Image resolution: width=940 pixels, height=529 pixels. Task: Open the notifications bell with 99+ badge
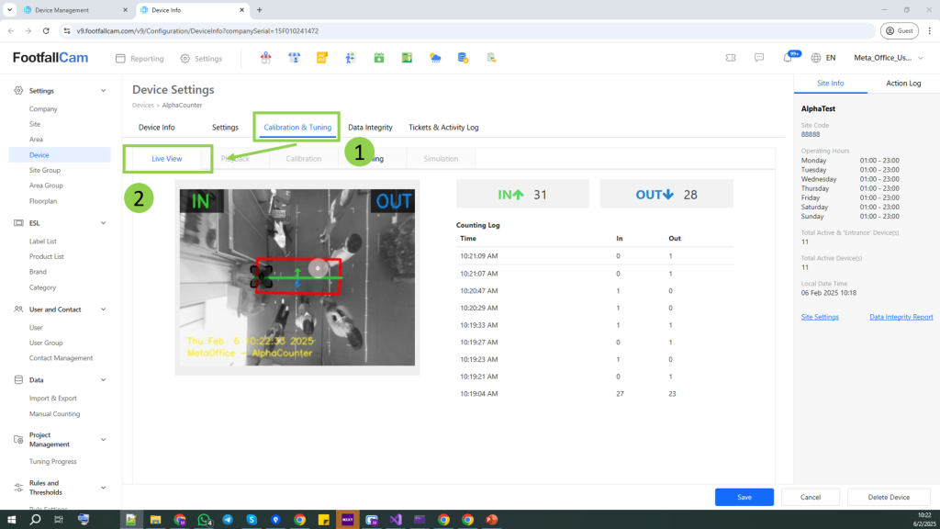coord(787,57)
